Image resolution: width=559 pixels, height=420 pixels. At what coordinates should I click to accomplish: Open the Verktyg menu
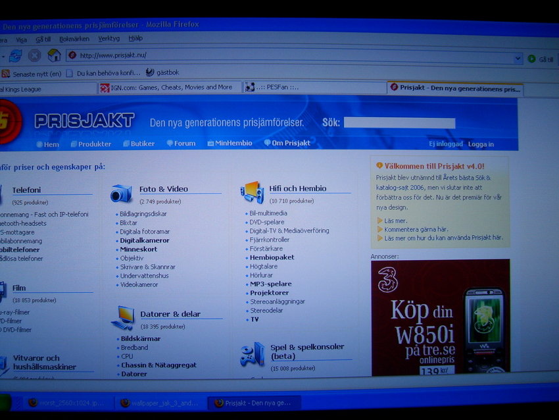point(109,38)
